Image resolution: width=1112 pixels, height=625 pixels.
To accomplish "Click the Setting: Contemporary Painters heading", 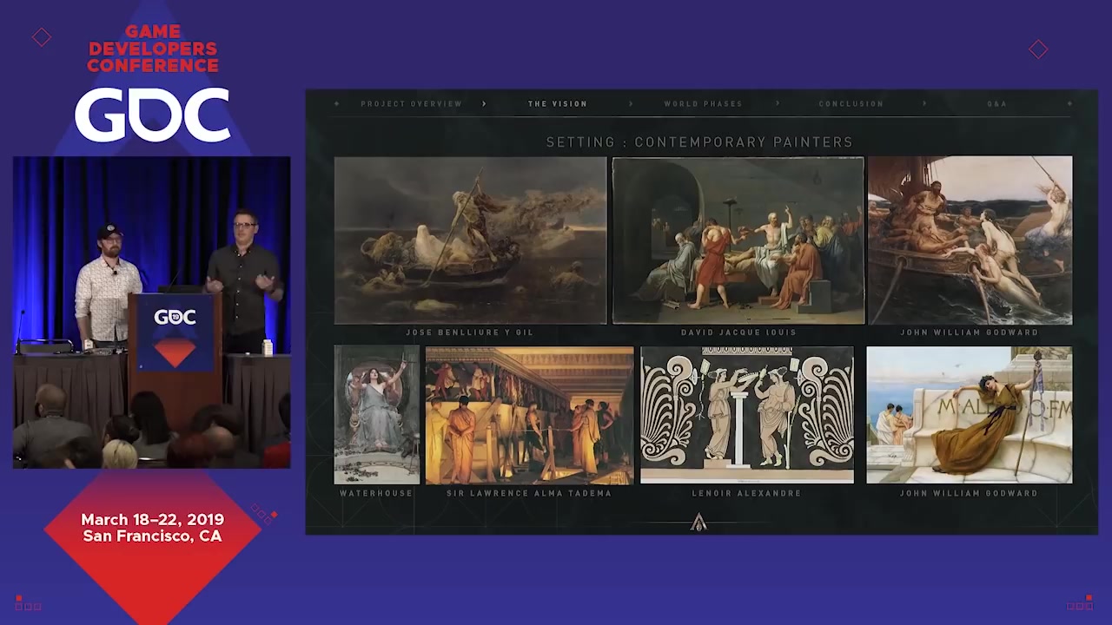I will coord(699,141).
